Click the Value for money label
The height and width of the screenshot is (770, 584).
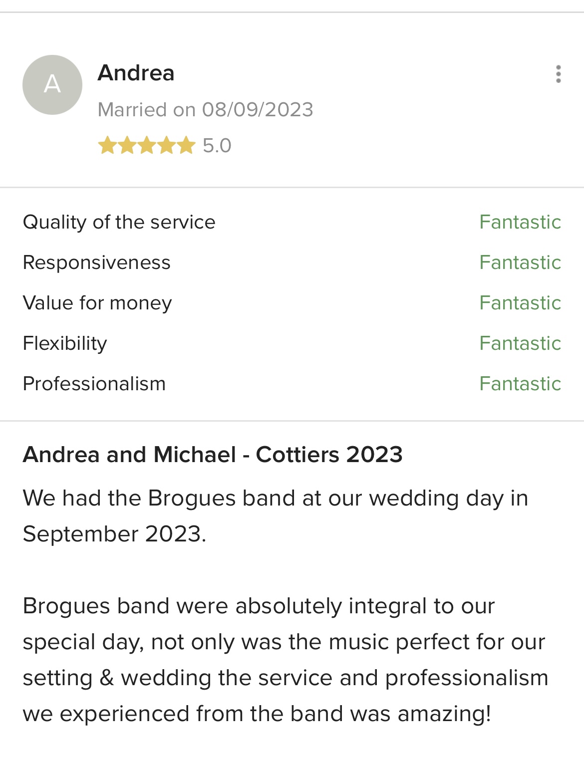coord(97,303)
